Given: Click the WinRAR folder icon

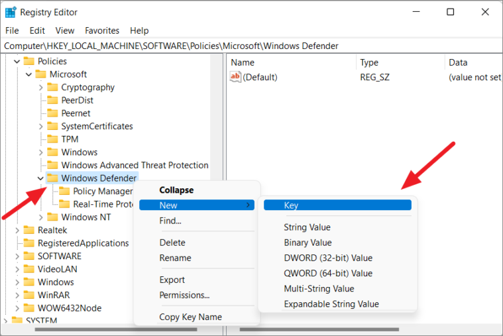Looking at the screenshot, I should click(29, 295).
